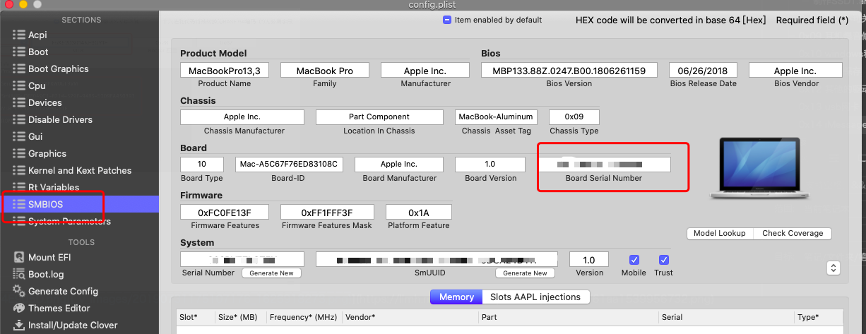The image size is (866, 334).
Task: Click the Frequency* (MHz) column header
Action: point(304,318)
